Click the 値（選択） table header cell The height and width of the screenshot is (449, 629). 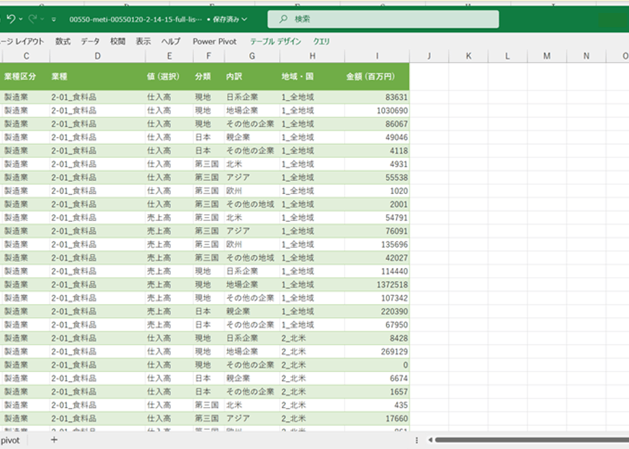[170, 76]
